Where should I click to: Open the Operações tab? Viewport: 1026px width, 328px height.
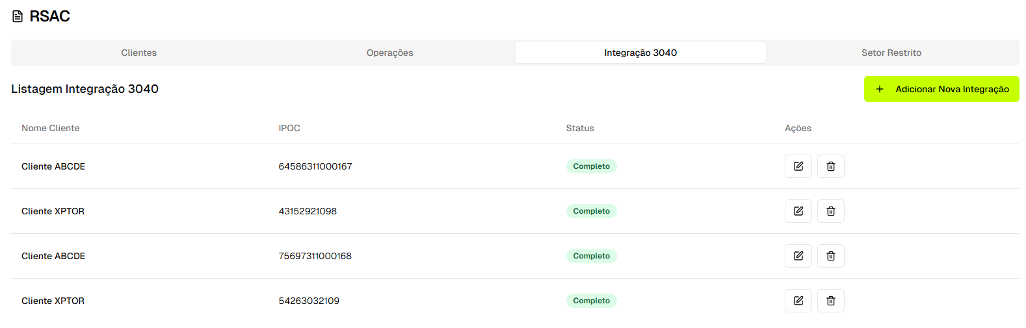[x=389, y=53]
